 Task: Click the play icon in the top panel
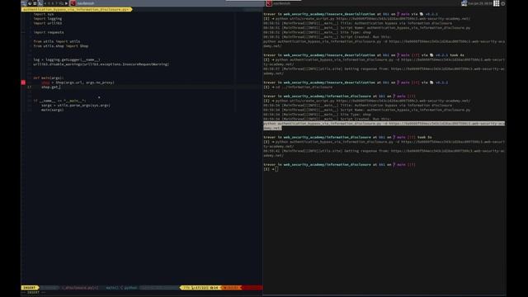point(66,3)
